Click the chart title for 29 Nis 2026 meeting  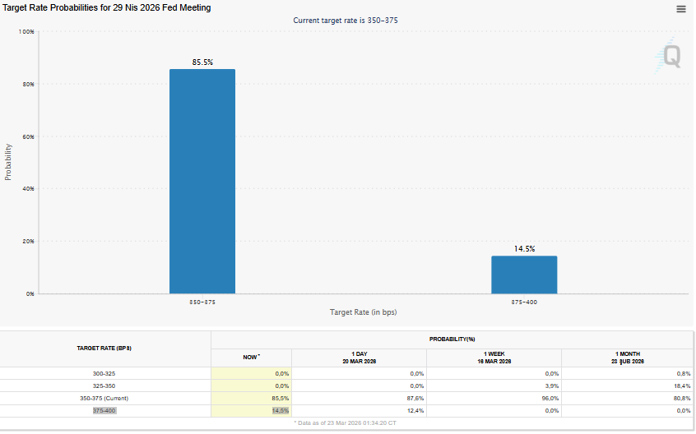pos(108,7)
